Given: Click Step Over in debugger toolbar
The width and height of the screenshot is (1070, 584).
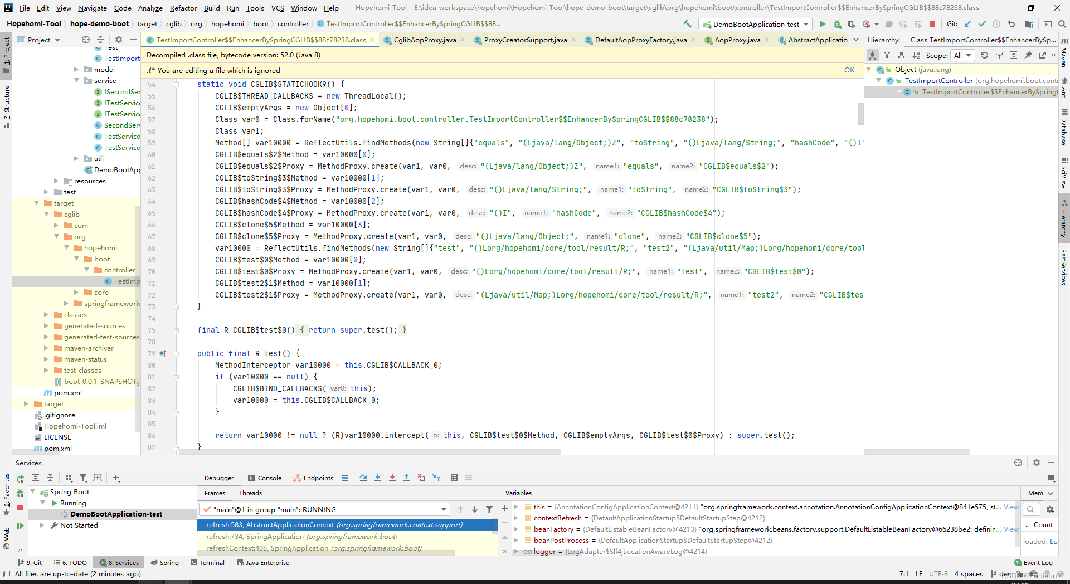Looking at the screenshot, I should [x=363, y=478].
